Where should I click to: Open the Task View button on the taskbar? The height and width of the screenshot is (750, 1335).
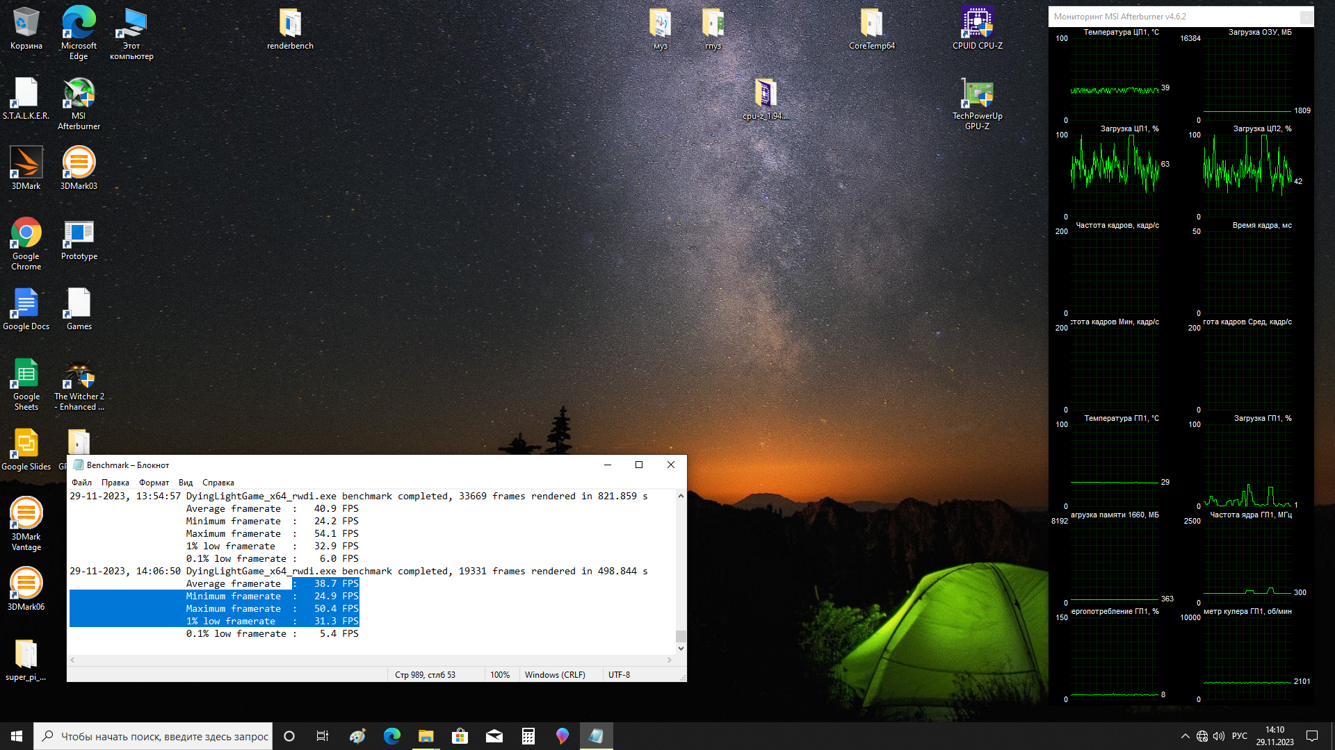tap(323, 736)
